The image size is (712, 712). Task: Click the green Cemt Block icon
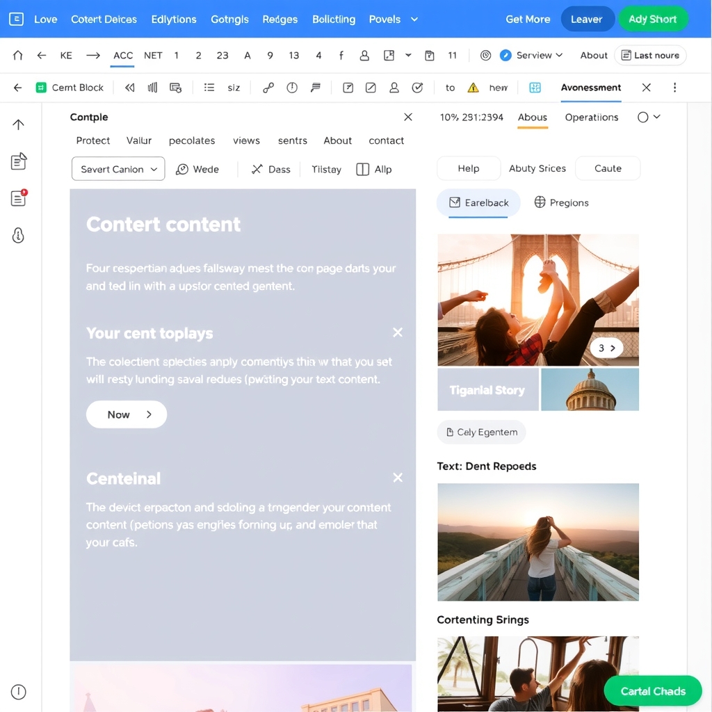coord(41,88)
